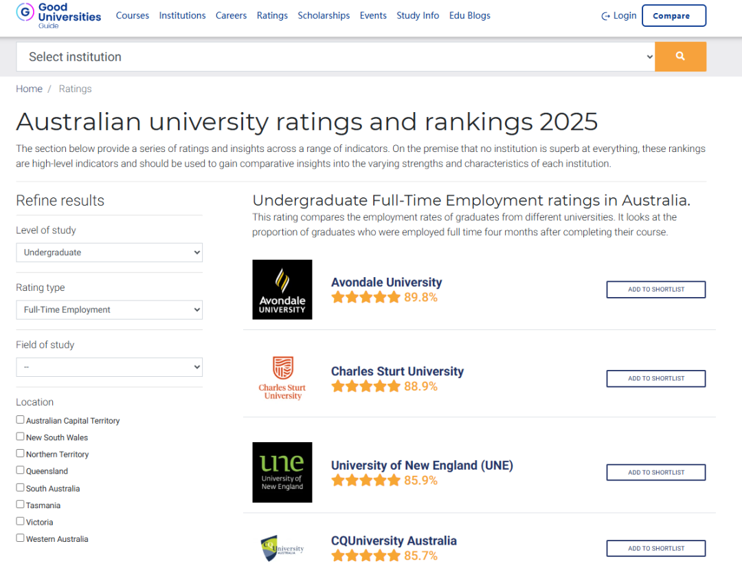Open the Level of study dropdown
The height and width of the screenshot is (568, 742).
tap(109, 252)
